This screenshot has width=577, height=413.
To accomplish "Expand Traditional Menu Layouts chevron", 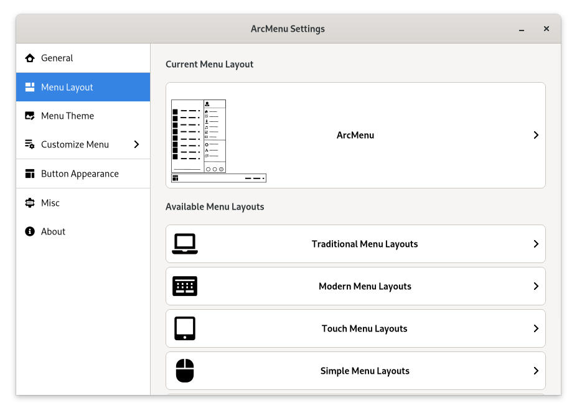I will [535, 244].
